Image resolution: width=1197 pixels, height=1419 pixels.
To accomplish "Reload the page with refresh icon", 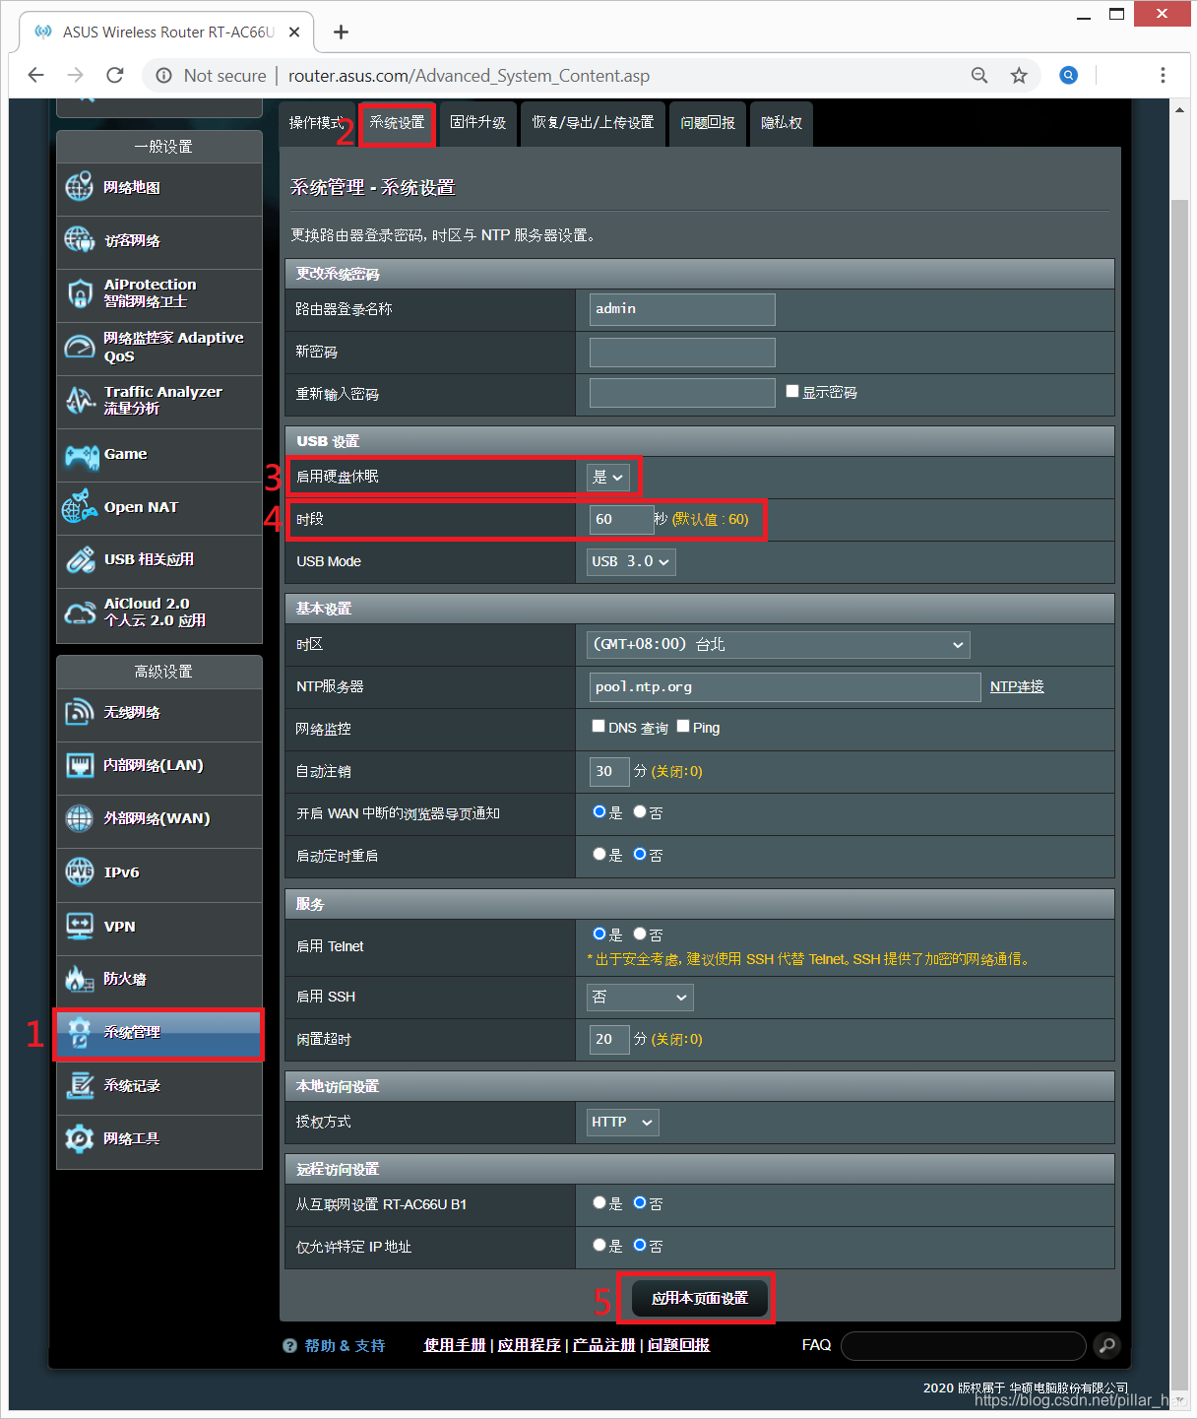I will point(115,76).
